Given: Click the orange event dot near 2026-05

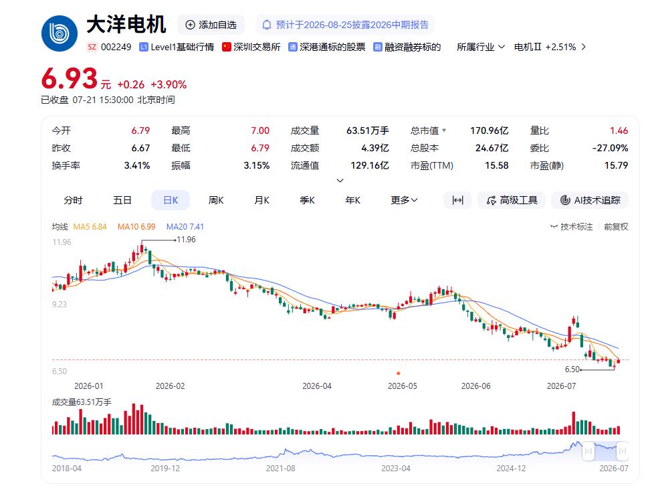Looking at the screenshot, I should (399, 374).
